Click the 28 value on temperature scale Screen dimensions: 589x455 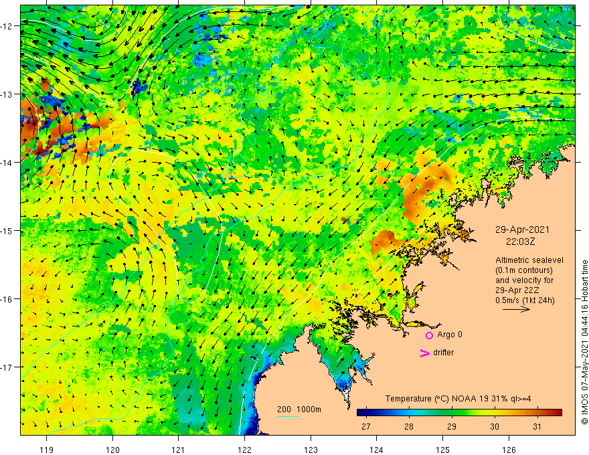409,426
